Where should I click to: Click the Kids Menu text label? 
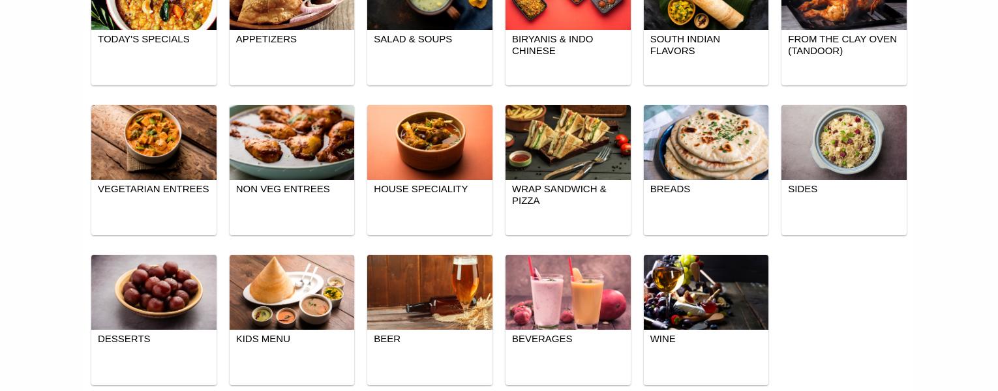pyautogui.click(x=263, y=339)
